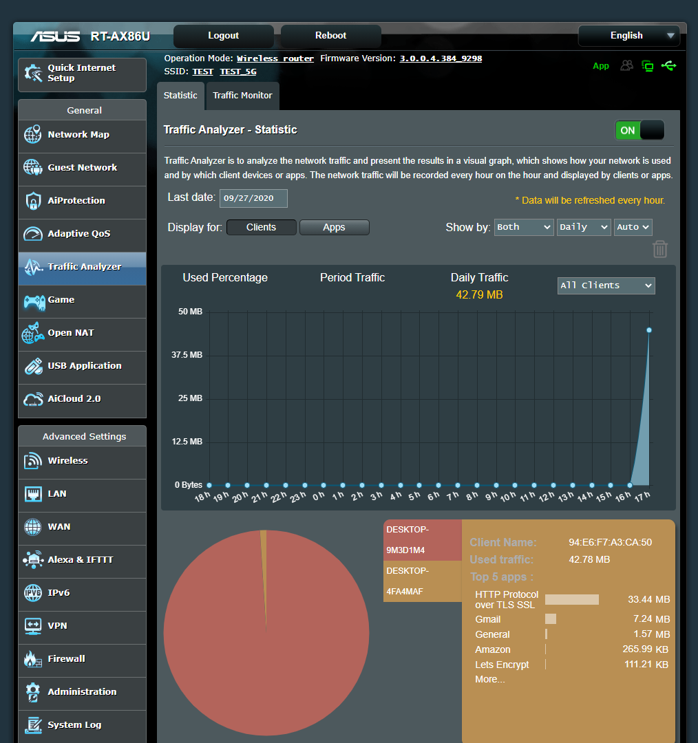The height and width of the screenshot is (743, 698).
Task: Open the Network Map globe icon
Action: (x=32, y=136)
